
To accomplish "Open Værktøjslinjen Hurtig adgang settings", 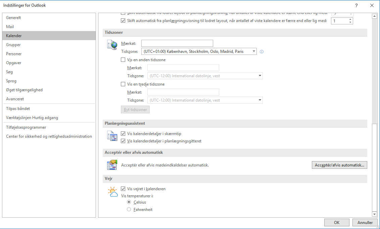I will point(49,118).
